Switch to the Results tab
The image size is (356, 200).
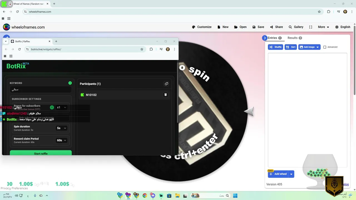(x=295, y=38)
